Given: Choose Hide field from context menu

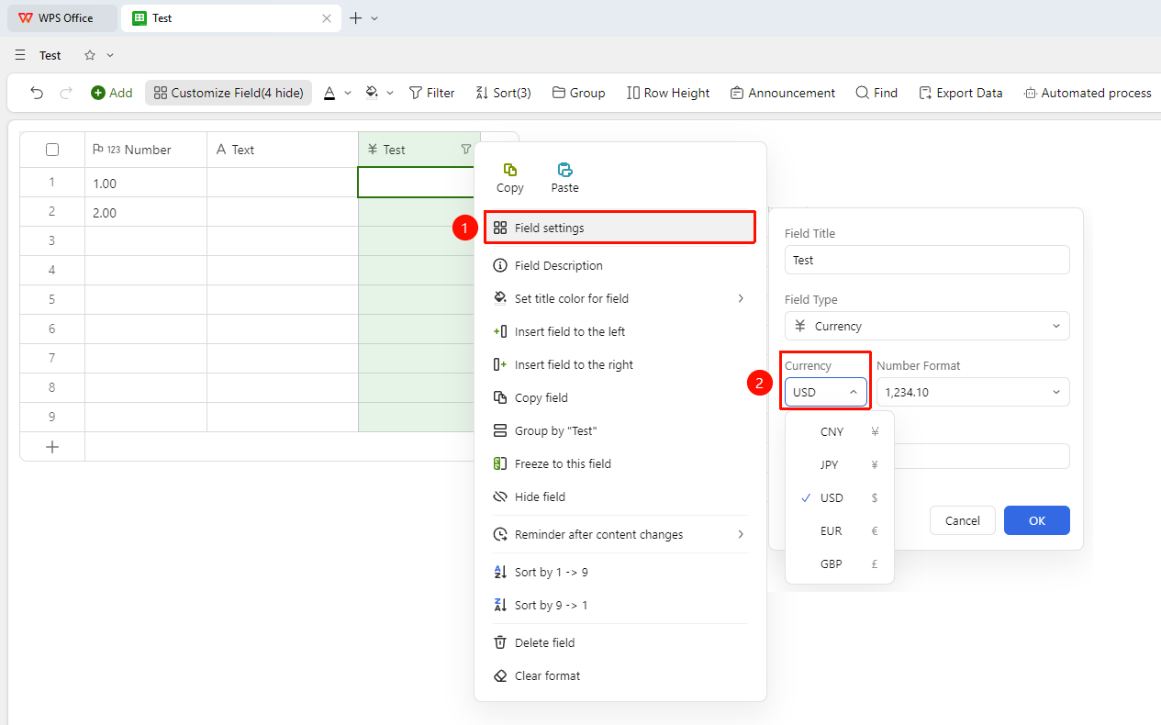Looking at the screenshot, I should pyautogui.click(x=620, y=496).
